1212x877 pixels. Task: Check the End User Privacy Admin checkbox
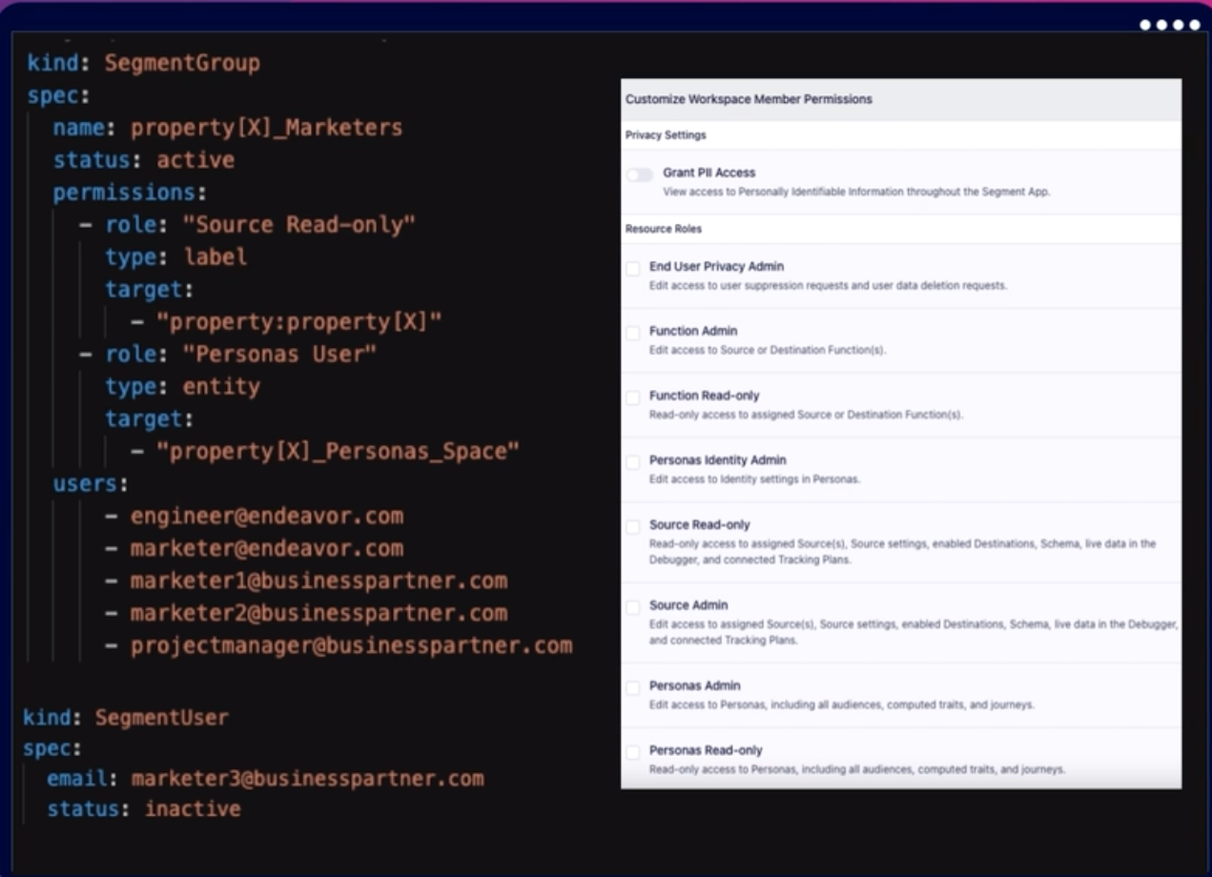click(x=633, y=269)
